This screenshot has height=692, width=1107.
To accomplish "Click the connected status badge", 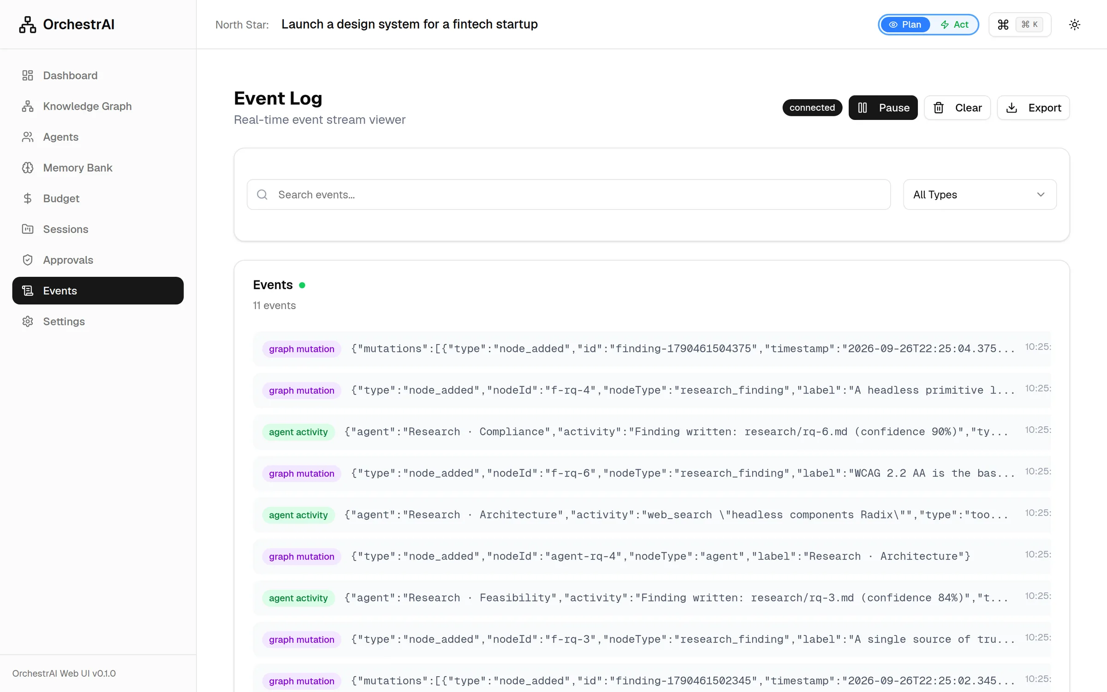I will point(812,107).
